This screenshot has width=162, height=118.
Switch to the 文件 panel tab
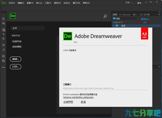click(x=115, y=15)
